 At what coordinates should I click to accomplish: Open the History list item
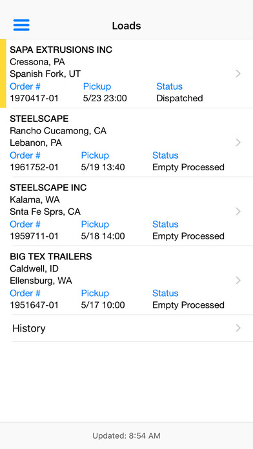click(132, 328)
